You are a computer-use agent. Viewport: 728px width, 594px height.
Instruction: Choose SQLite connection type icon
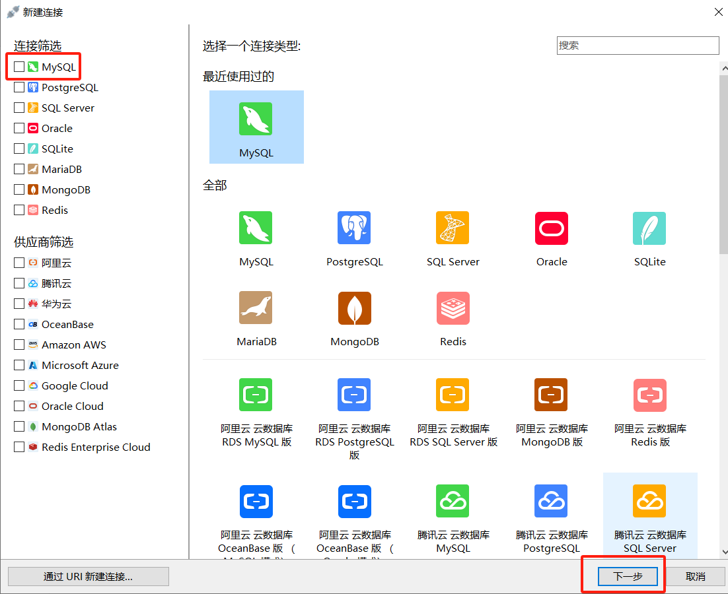coord(649,228)
